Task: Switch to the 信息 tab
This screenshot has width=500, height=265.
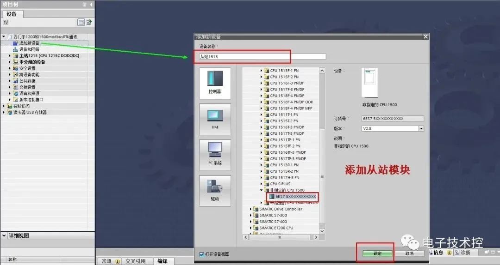Action: (x=438, y=253)
